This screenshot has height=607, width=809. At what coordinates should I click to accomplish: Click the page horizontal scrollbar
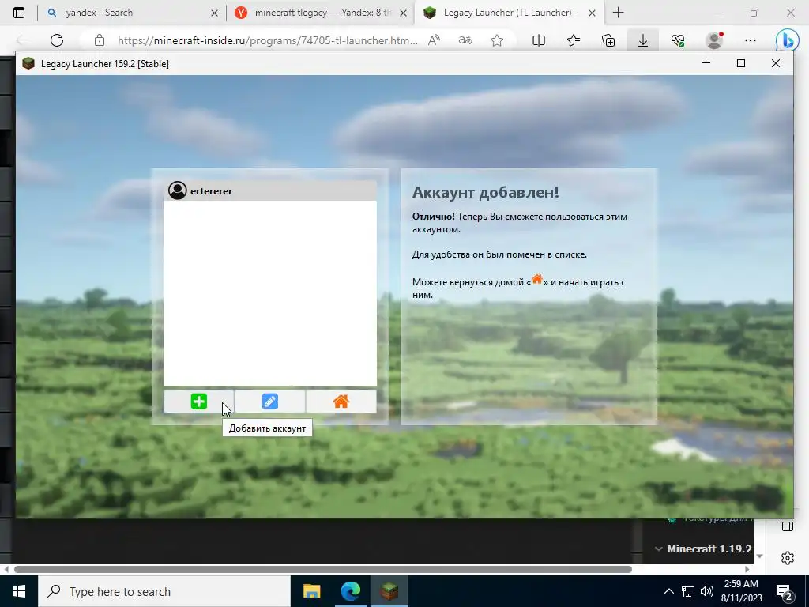pos(323,569)
